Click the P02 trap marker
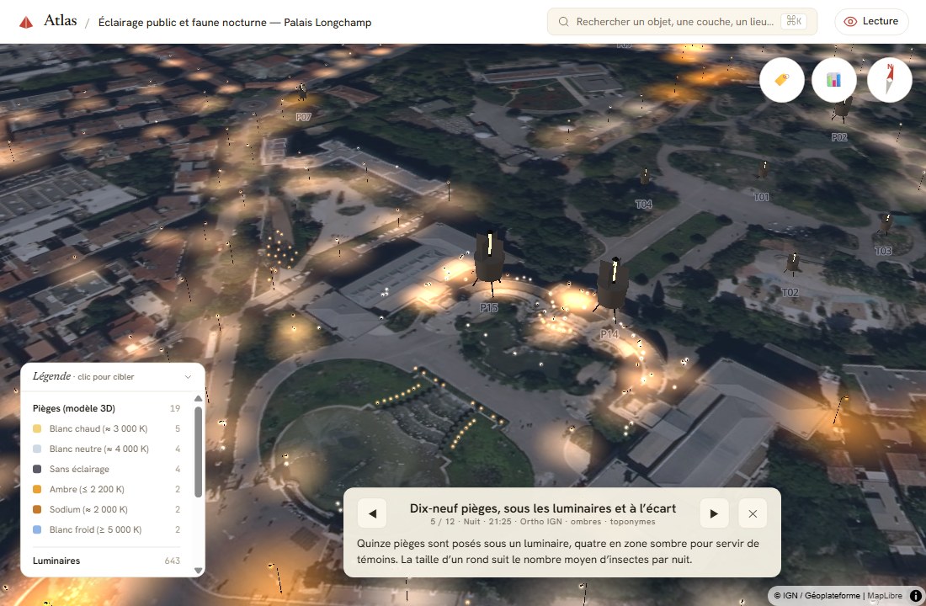This screenshot has height=606, width=926. 842,108
